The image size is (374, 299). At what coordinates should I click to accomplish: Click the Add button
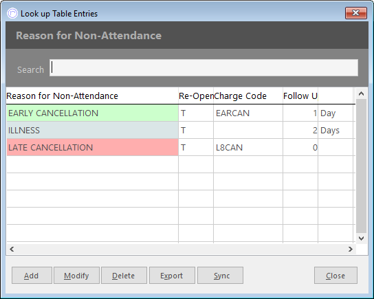[x=32, y=276]
